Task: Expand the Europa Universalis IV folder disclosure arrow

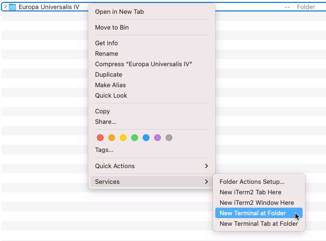Action: [5, 7]
